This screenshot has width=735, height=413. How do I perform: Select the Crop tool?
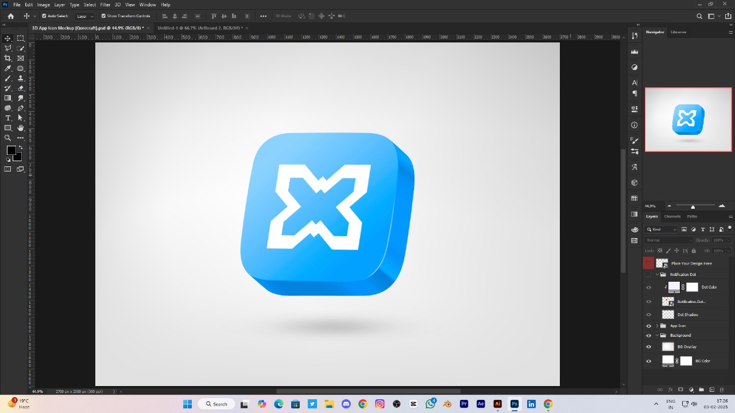click(x=8, y=58)
